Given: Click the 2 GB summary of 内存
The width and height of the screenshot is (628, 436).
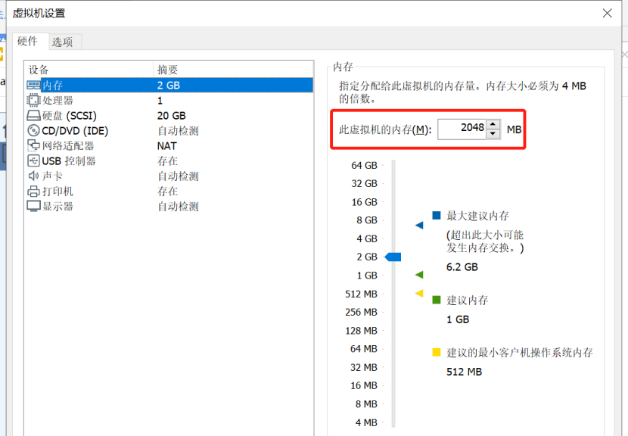Looking at the screenshot, I should (x=169, y=86).
